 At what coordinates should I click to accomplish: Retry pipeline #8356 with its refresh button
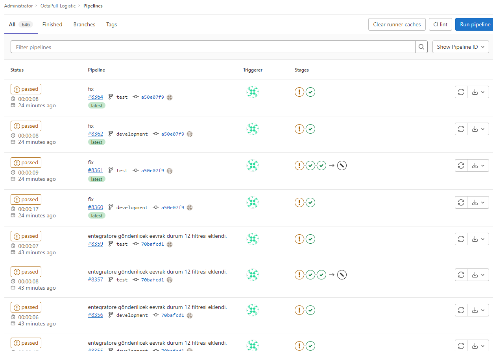[461, 310]
